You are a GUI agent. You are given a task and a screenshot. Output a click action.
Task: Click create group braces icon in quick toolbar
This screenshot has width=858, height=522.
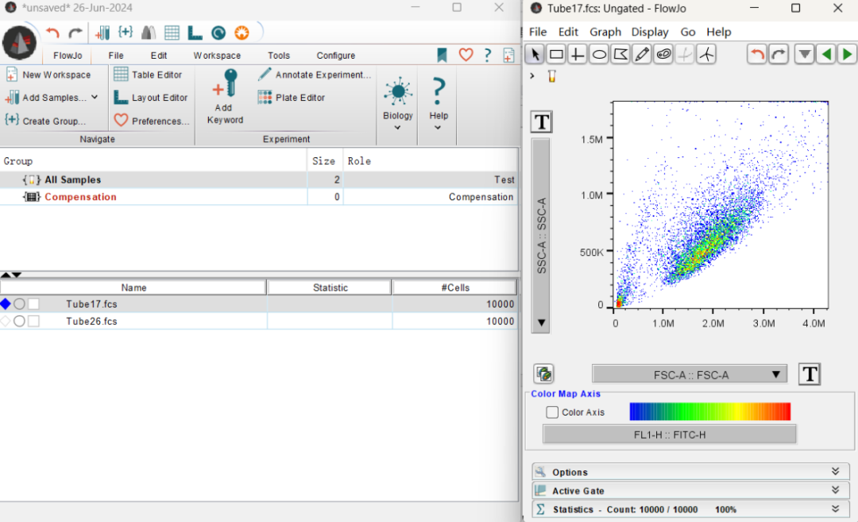click(x=126, y=32)
